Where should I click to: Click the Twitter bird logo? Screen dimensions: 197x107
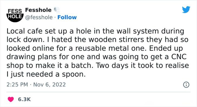[186, 9]
